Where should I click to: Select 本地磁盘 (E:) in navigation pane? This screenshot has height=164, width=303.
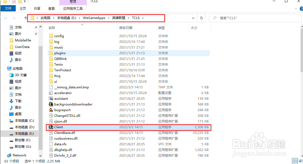click(19, 133)
